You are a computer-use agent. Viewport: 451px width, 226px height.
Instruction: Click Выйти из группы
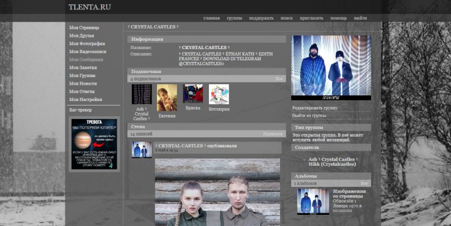tap(309, 116)
